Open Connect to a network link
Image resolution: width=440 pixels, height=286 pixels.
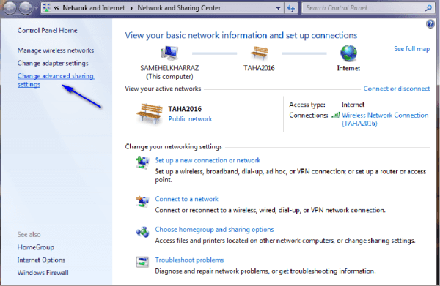tap(186, 199)
